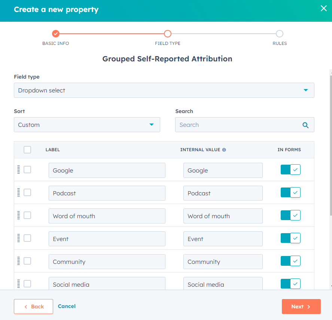Click the Internal Value info icon
The image size is (332, 320).
coord(224,150)
